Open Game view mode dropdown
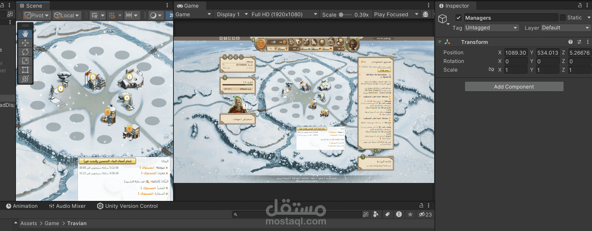This screenshot has height=231, width=592. tap(193, 15)
